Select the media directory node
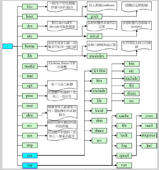Viewport: 159px width, 170px height. (30, 66)
